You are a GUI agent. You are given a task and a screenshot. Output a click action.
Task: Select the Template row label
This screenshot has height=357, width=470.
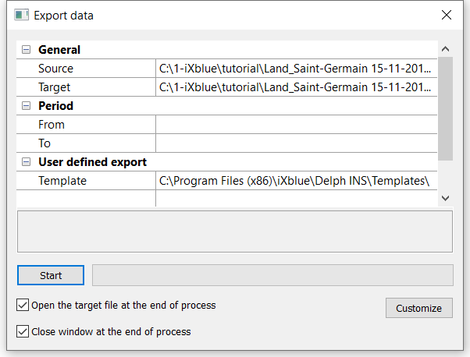[x=62, y=181]
